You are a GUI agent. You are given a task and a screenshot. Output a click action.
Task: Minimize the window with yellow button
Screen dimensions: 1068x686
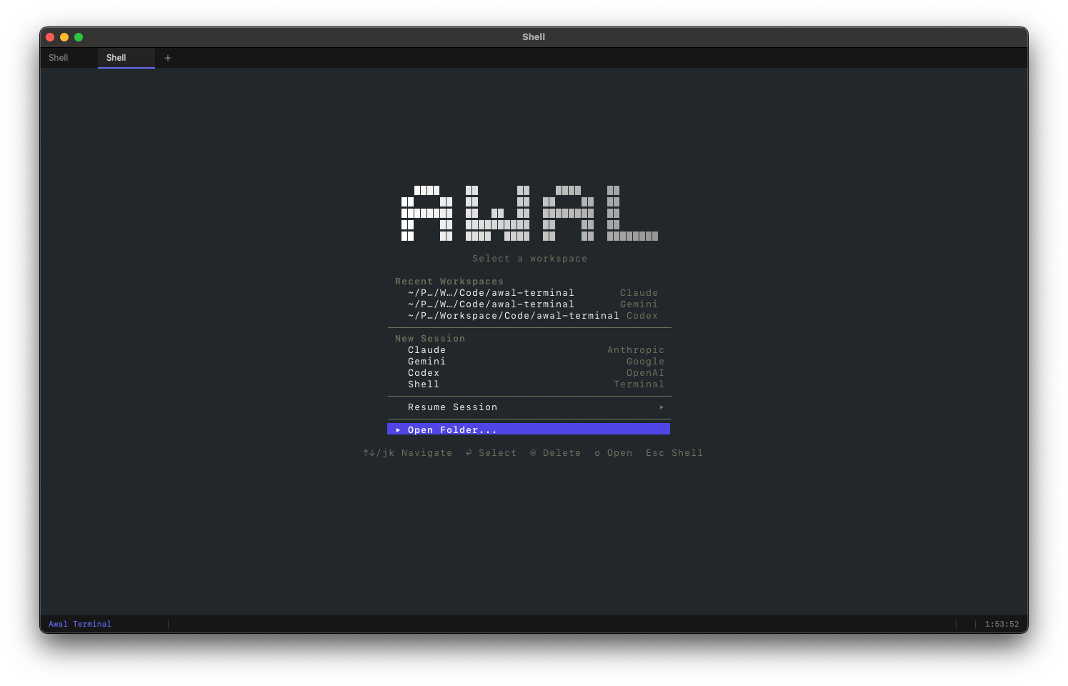click(x=64, y=37)
